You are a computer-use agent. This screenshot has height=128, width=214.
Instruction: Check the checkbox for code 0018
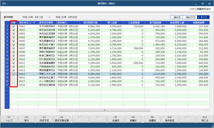[14, 85]
